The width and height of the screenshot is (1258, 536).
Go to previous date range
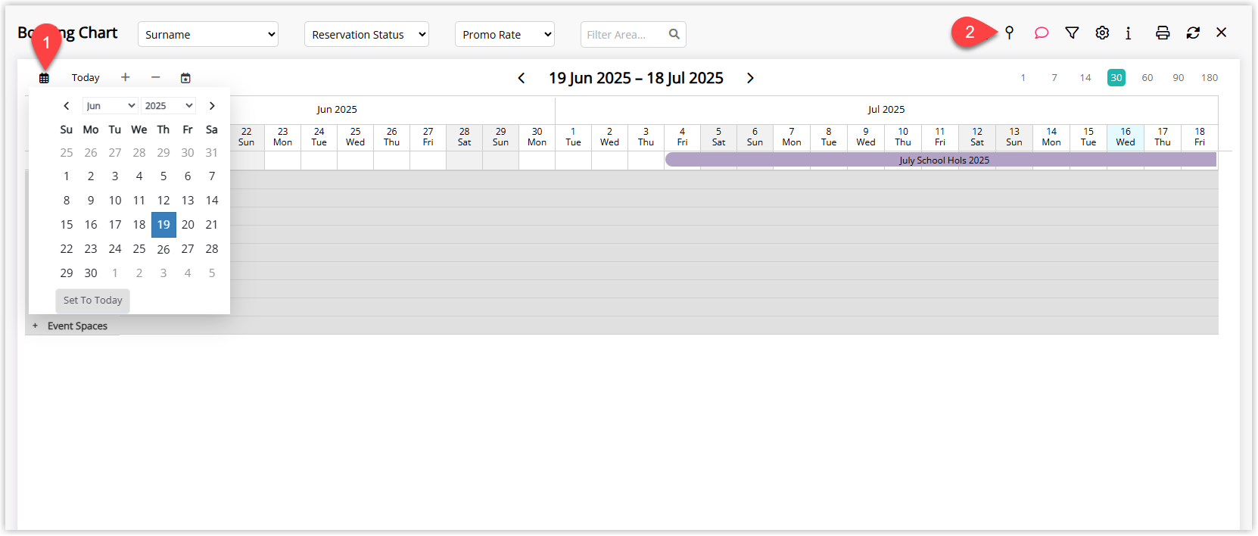(x=522, y=78)
